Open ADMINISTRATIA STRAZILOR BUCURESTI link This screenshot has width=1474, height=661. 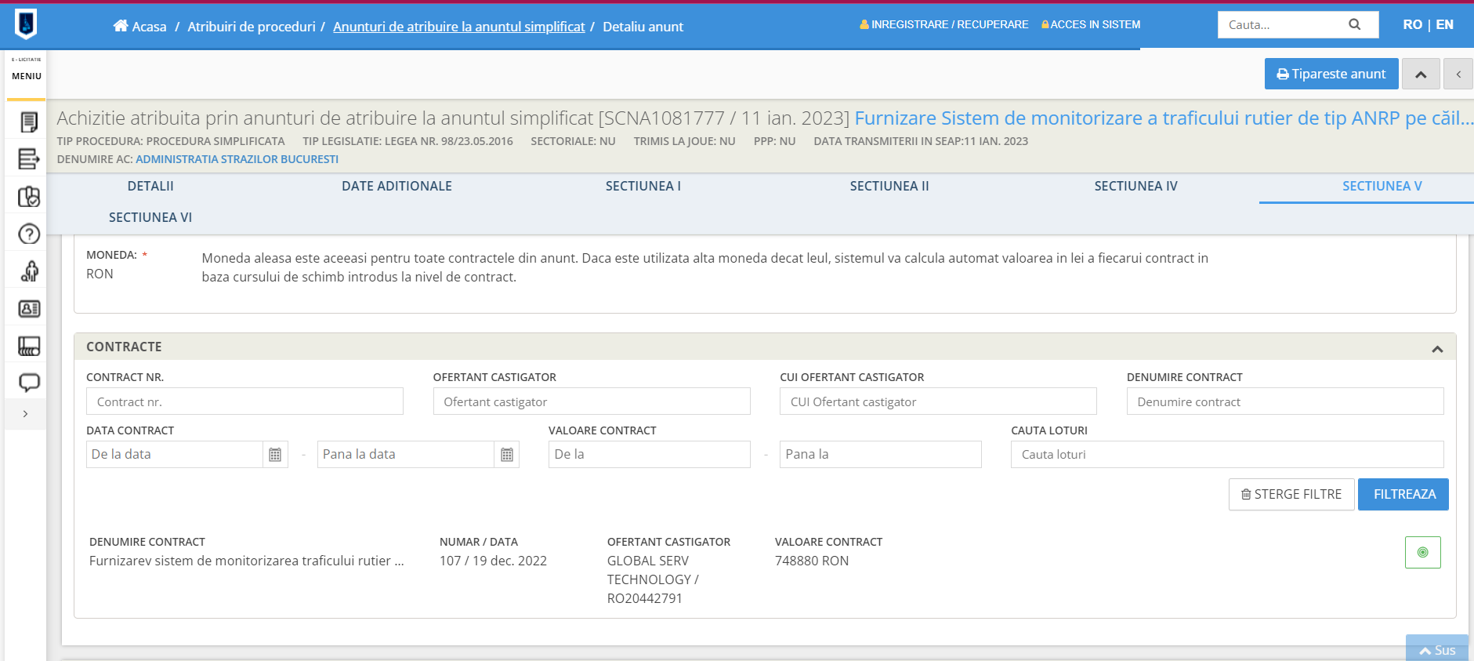point(237,159)
